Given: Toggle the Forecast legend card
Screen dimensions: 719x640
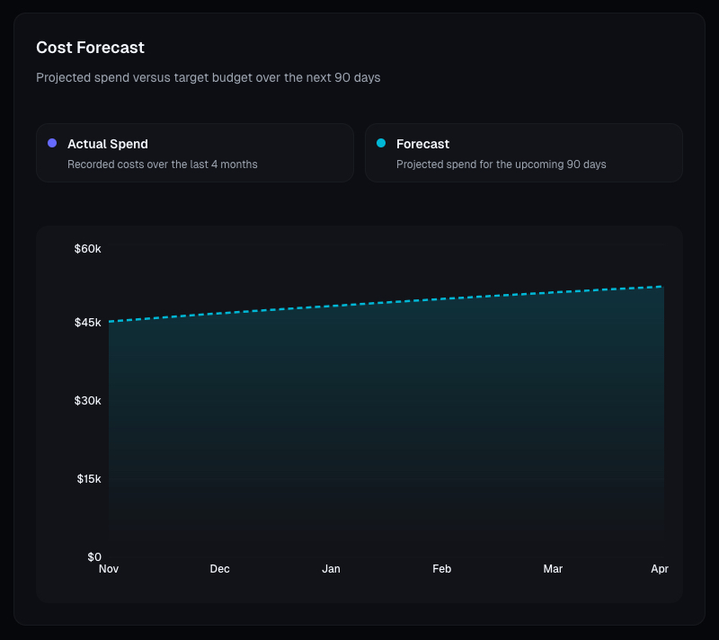Looking at the screenshot, I should [523, 153].
